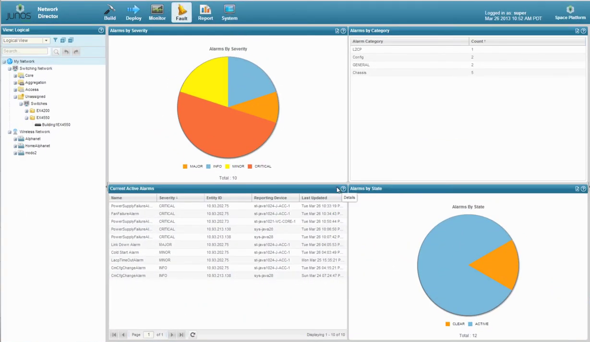Sort by Reporting Device column
The width and height of the screenshot is (590, 342).
276,198
